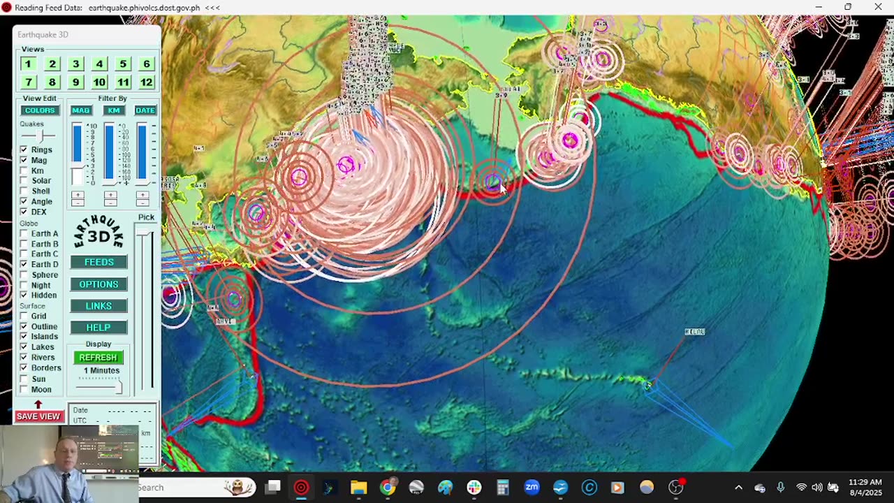This screenshot has height=503, width=894.
Task: Open the clock and date flyout
Action: coord(865,488)
